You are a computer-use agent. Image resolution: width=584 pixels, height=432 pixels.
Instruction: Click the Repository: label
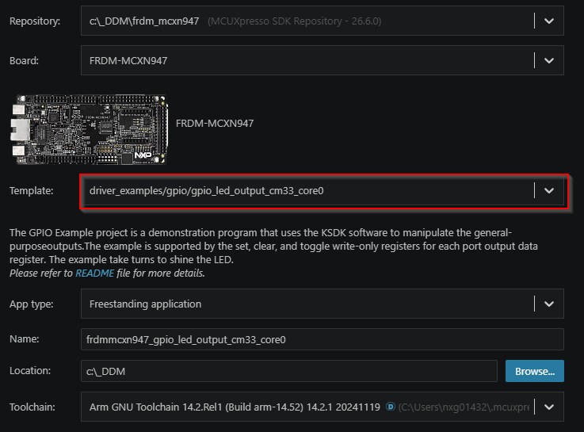[x=35, y=21]
